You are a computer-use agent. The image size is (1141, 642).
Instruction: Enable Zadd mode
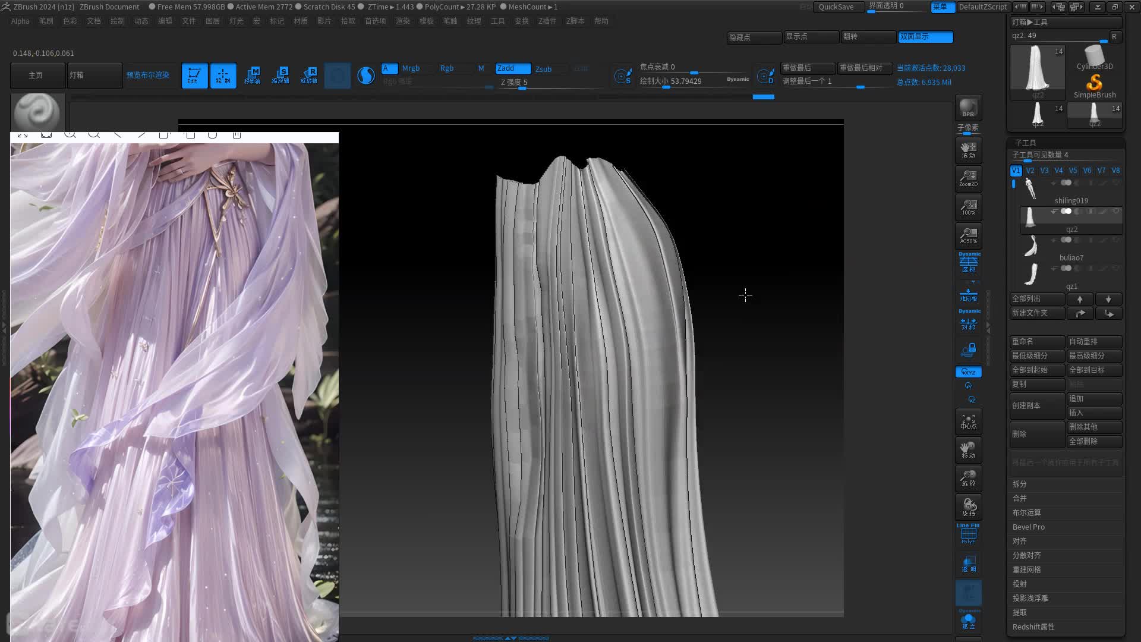click(513, 68)
